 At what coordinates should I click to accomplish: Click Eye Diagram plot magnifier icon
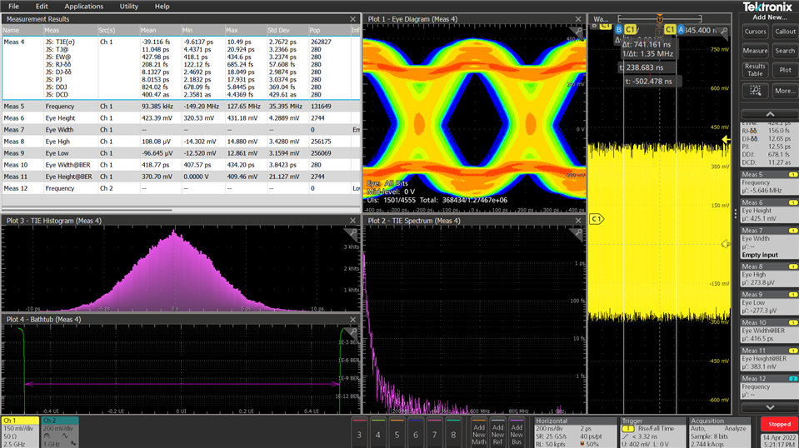(577, 33)
